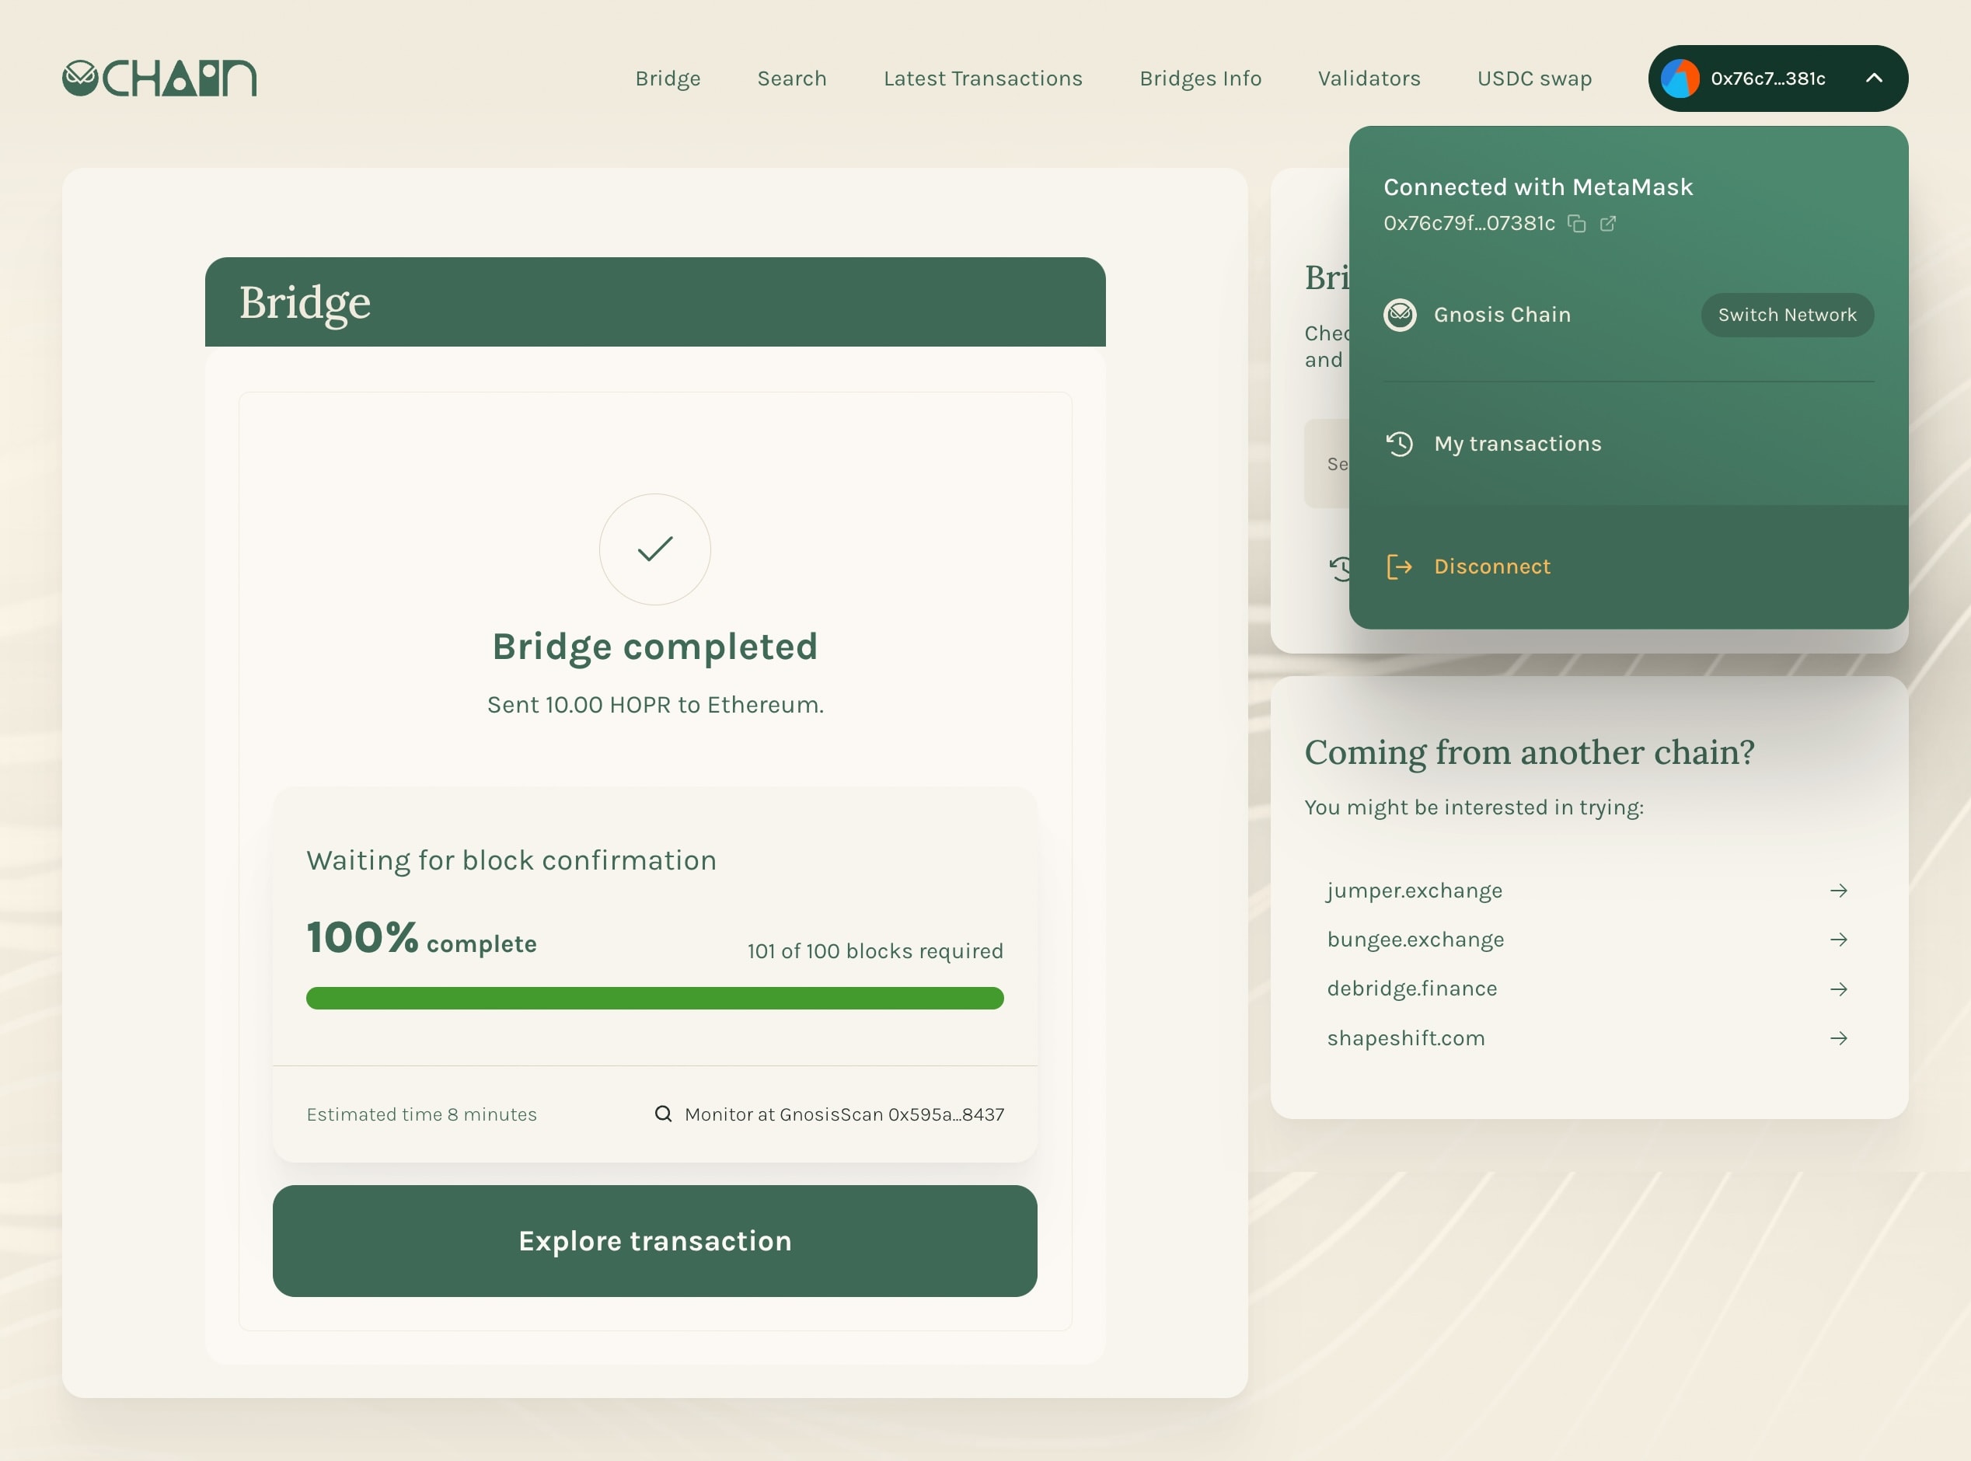Copy the wallet address 0x76c79f…07381c

[x=1577, y=223]
